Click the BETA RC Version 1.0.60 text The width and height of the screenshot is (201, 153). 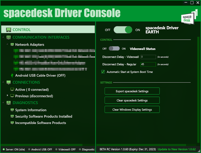[128, 149]
